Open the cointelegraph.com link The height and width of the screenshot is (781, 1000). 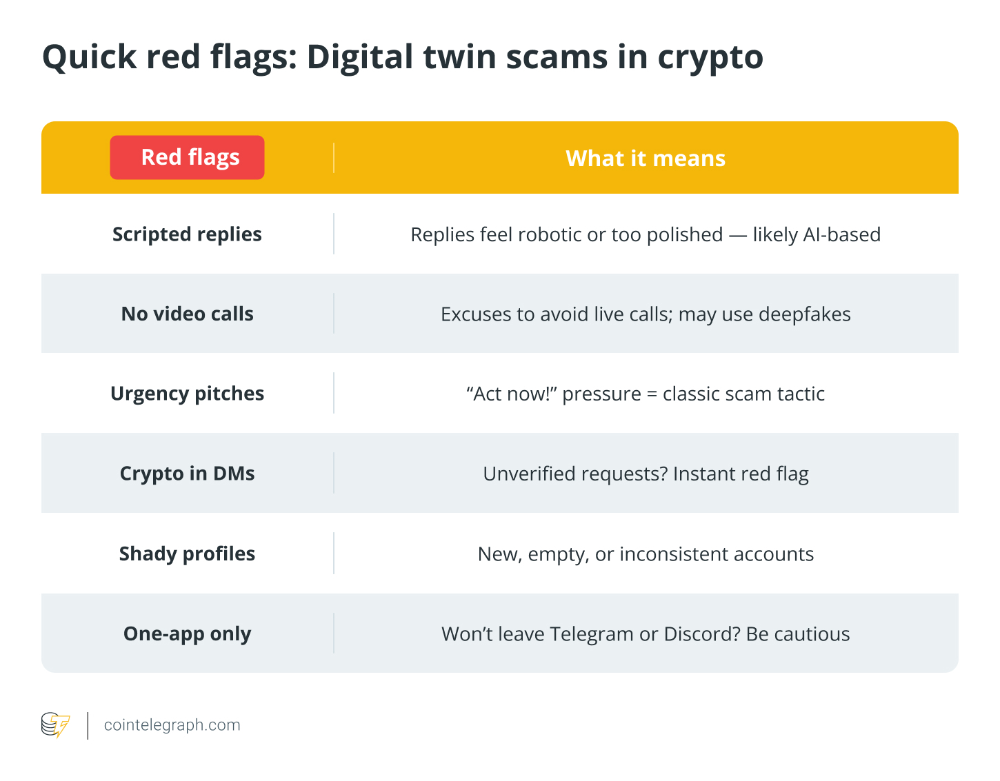pos(172,725)
